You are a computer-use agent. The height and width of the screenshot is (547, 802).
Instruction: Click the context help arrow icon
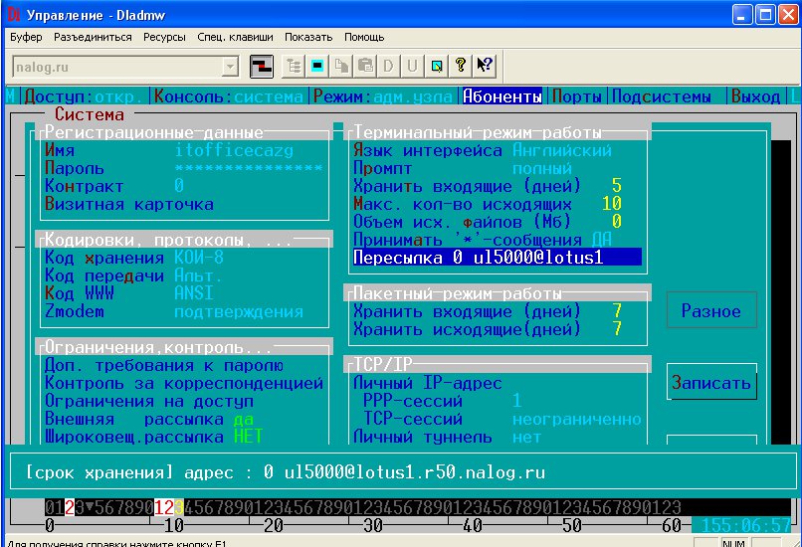pos(485,66)
